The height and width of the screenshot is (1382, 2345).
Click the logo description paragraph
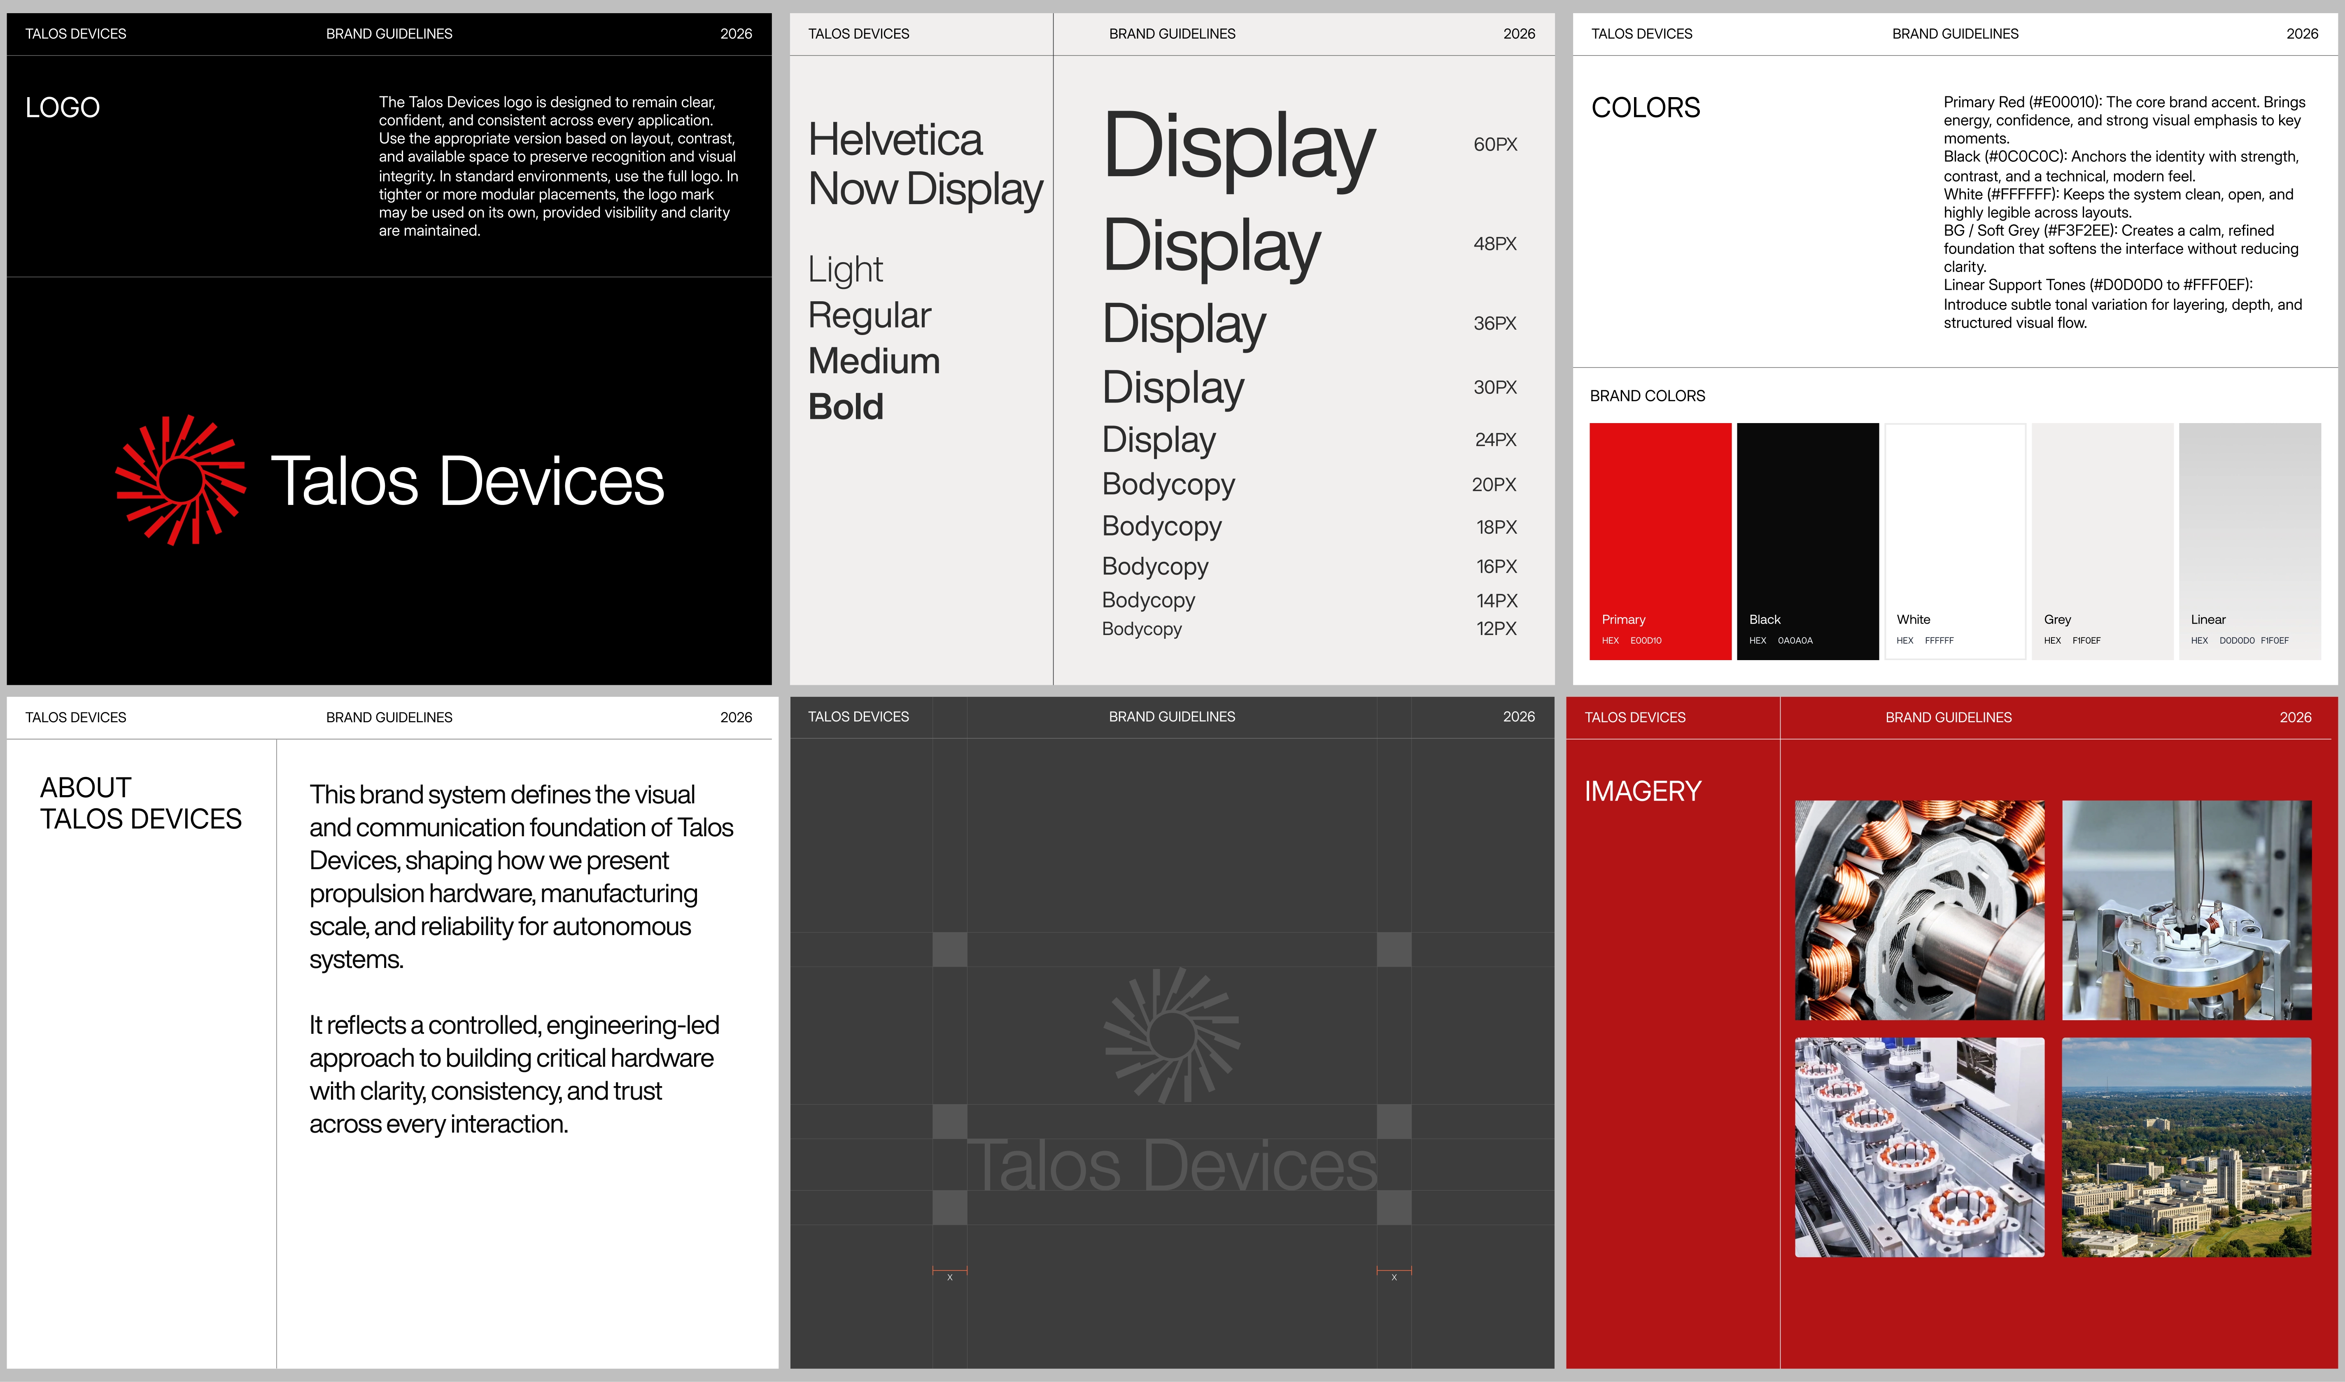(559, 166)
